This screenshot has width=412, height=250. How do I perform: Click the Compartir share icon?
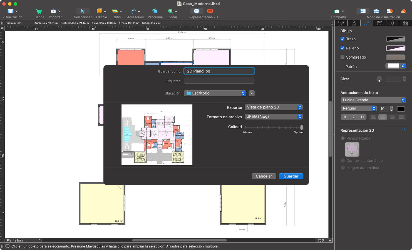tap(337, 11)
